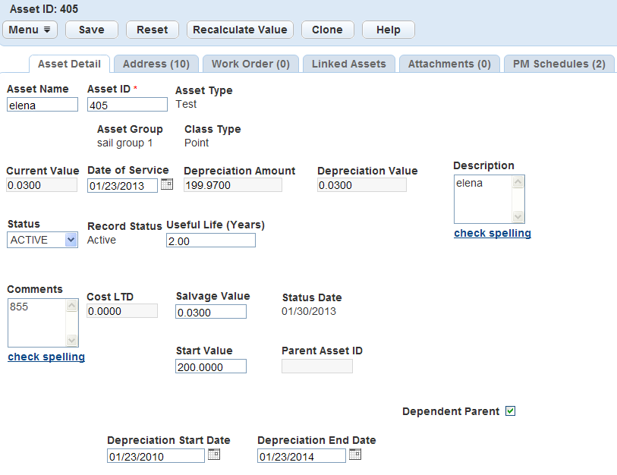Expand the Status dropdown
Viewport: 617px width, 475px height.
[x=71, y=240]
